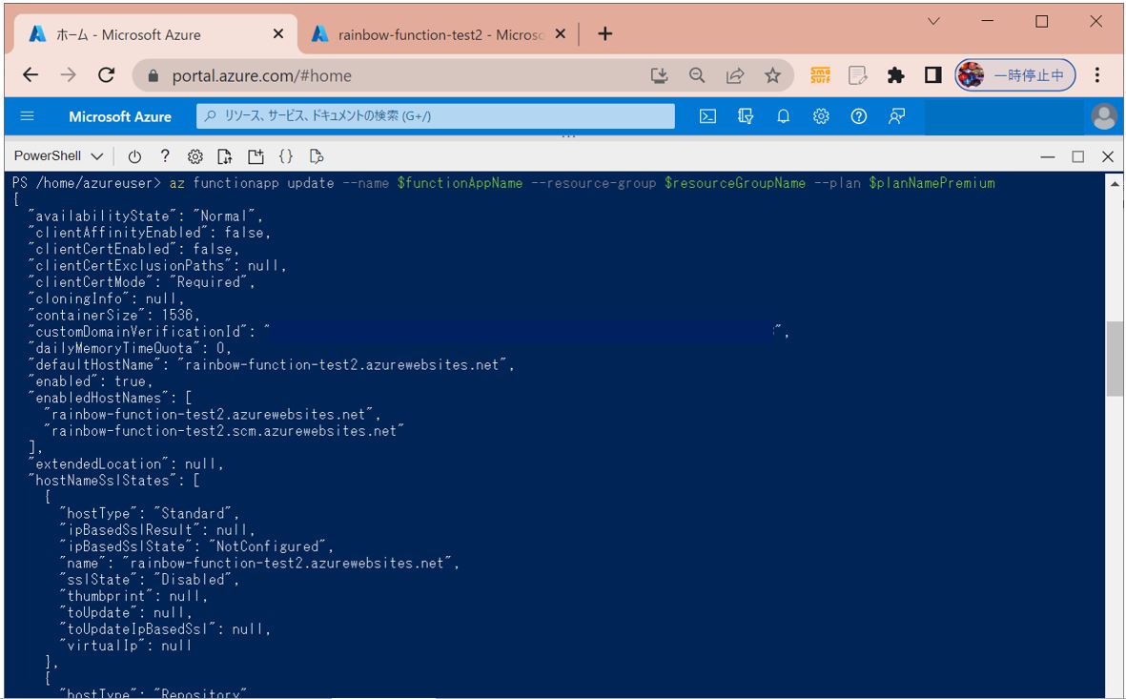1126x699 pixels.
Task: Open directories and subscriptions filter icon
Action: (746, 116)
